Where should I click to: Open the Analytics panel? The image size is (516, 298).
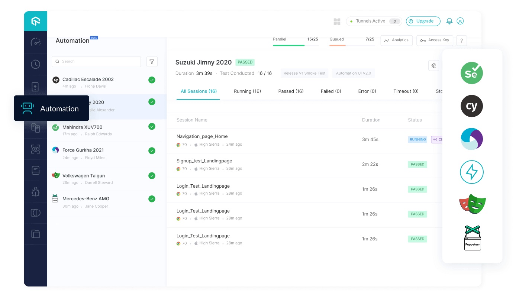pos(396,40)
